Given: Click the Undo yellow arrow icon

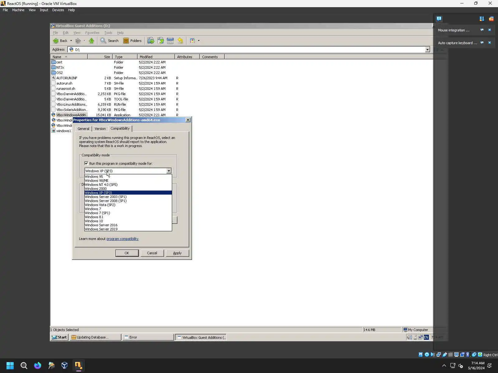Looking at the screenshot, I should pyautogui.click(x=180, y=41).
